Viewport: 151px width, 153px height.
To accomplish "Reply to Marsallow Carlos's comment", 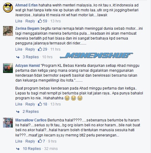I will pyautogui.click(x=30, y=141).
